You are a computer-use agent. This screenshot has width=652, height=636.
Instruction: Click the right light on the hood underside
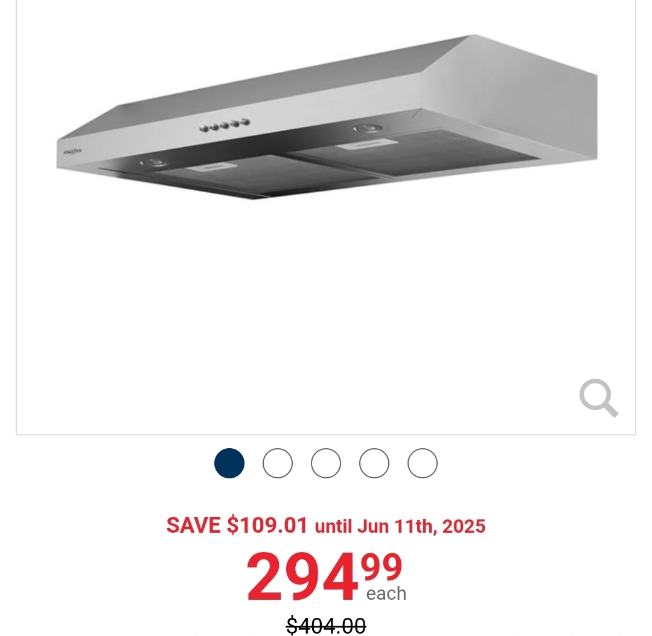[368, 129]
